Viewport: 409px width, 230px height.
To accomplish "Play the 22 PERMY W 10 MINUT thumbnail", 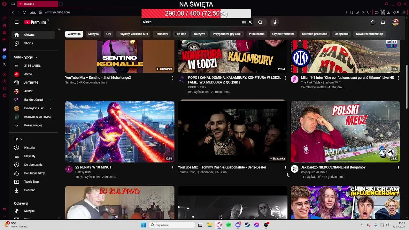I will tap(120, 132).
